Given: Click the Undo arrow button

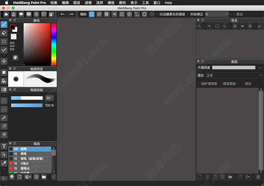Looking at the screenshot, I should (62, 15).
